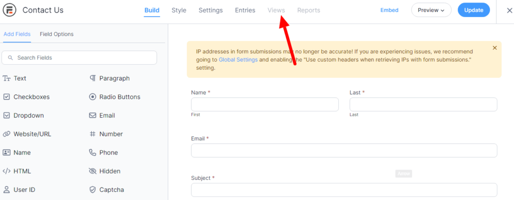Add a Phone field to the form
Viewport: 514px width, 200px height.
[103, 152]
